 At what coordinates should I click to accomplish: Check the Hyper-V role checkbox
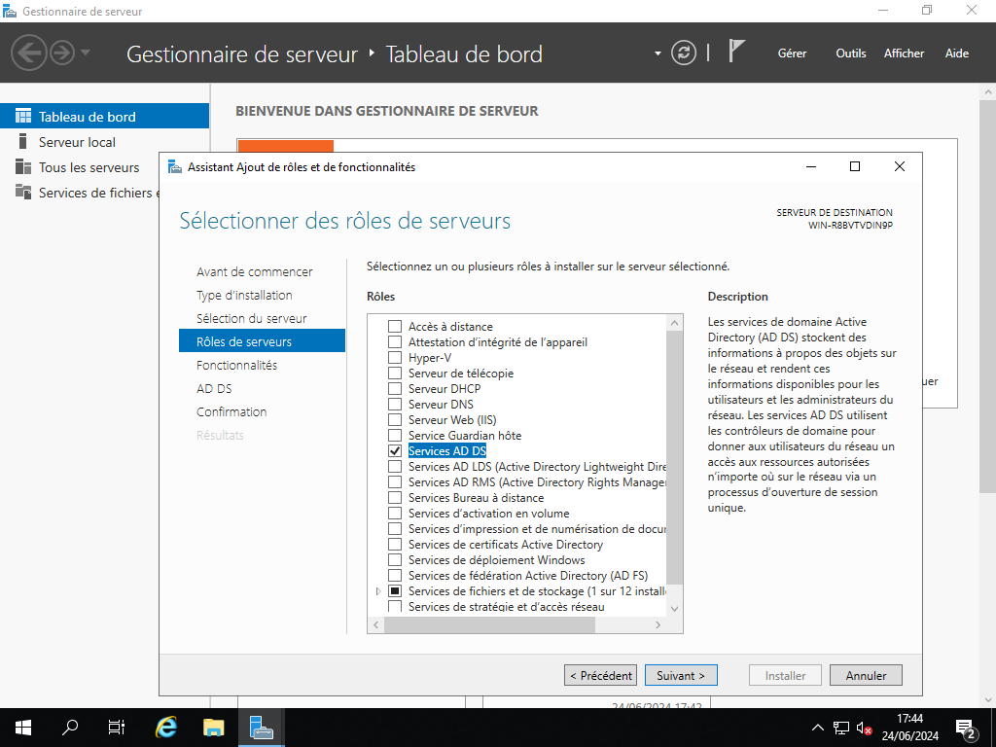(x=395, y=358)
